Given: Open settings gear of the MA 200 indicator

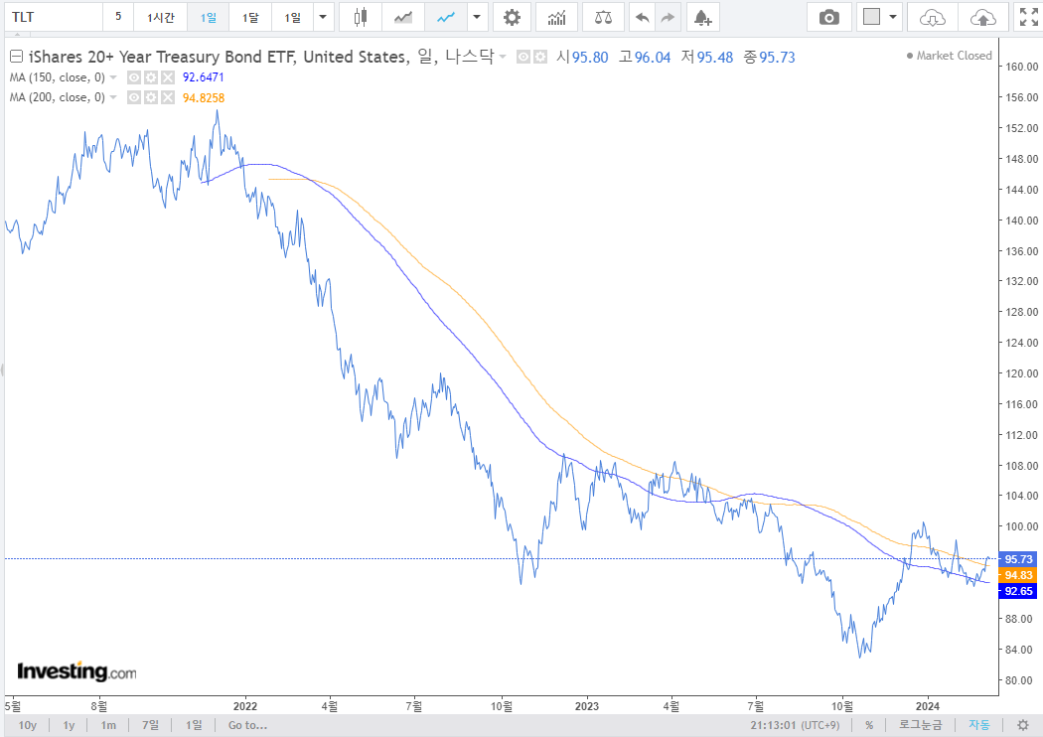Looking at the screenshot, I should 151,97.
